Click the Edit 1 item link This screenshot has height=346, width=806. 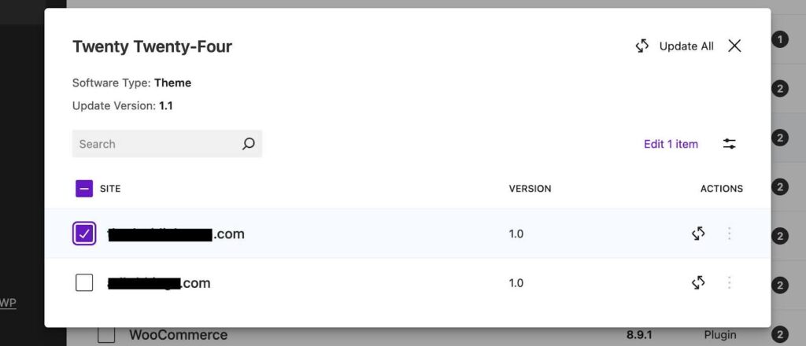click(671, 144)
